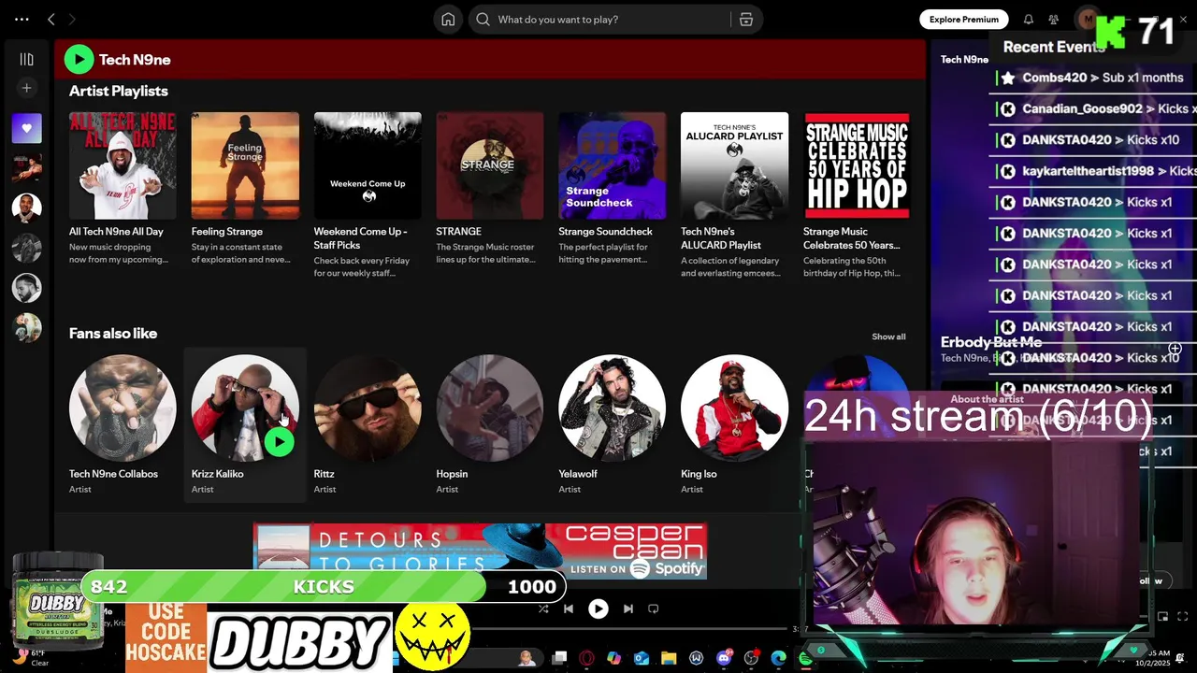
Task: Open 'Strange Soundcheck' playlist cover
Action: [613, 165]
